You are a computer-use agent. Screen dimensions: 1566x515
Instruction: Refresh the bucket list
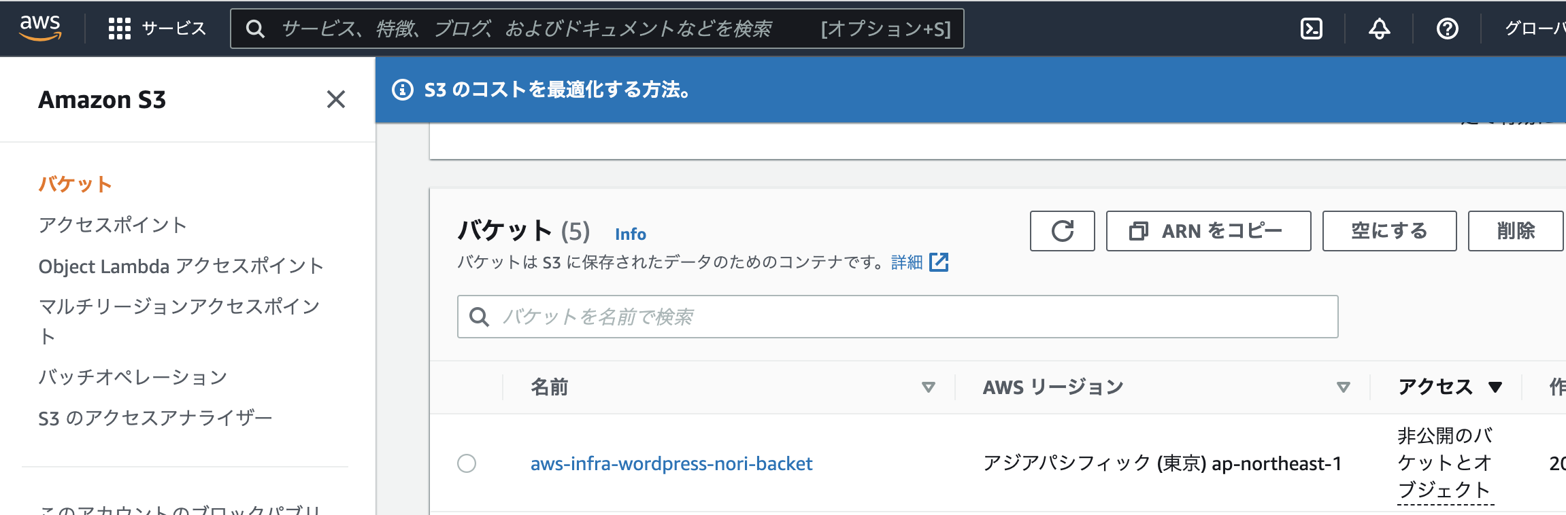coord(1063,231)
